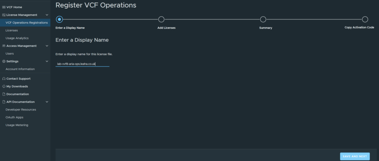Click the display name input field

[83, 64]
